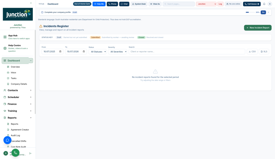Open the To date calendar picker
275x159 pixels.
84,52
